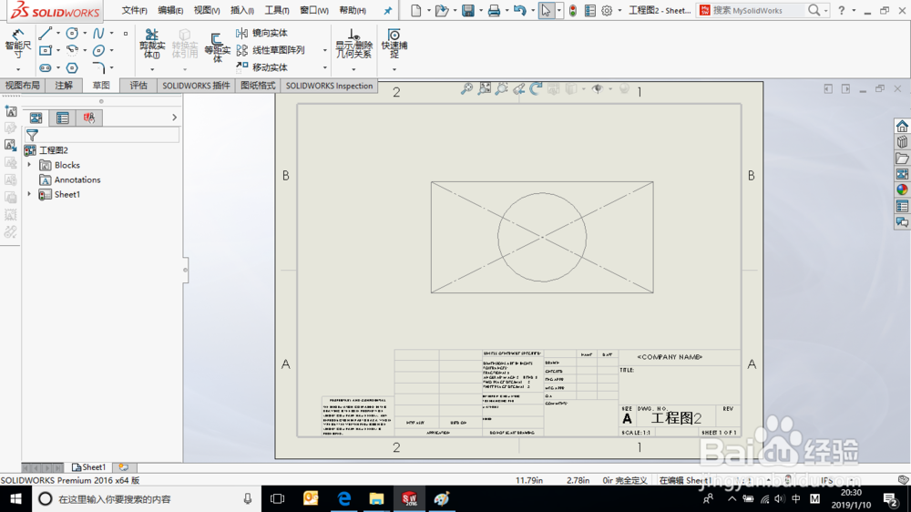Select the Polygon sketch tool
This screenshot has width=911, height=512.
pyautogui.click(x=72, y=68)
